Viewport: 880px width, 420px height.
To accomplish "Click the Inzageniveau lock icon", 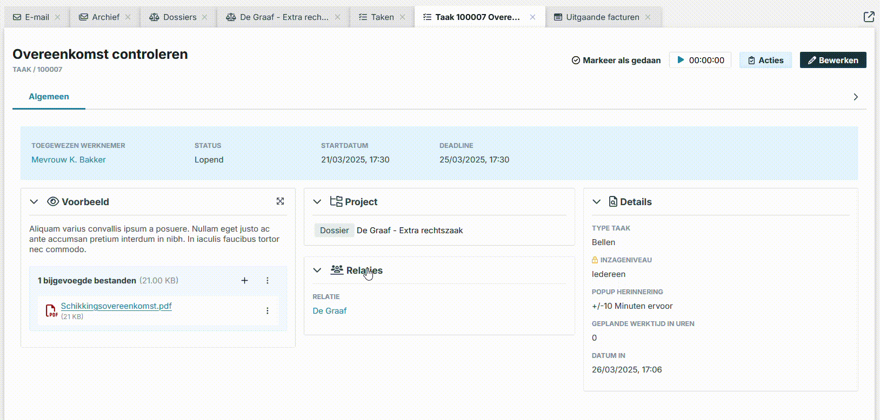I will (x=595, y=260).
